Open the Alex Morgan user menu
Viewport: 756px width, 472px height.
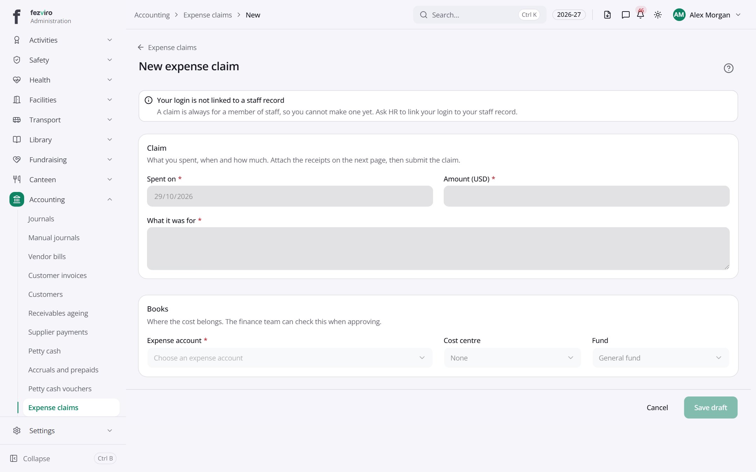(x=707, y=15)
